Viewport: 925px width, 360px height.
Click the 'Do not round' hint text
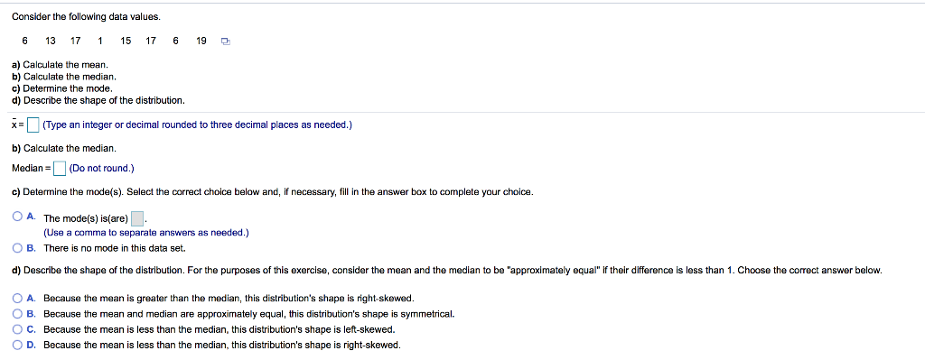click(x=101, y=169)
